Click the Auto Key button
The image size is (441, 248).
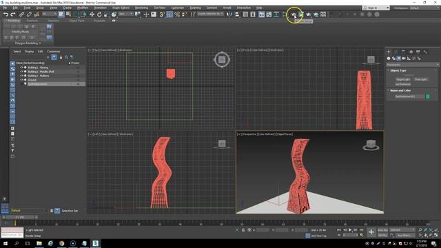pos(382,230)
